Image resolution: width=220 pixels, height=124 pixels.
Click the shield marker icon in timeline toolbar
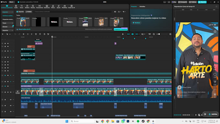coord(40,34)
